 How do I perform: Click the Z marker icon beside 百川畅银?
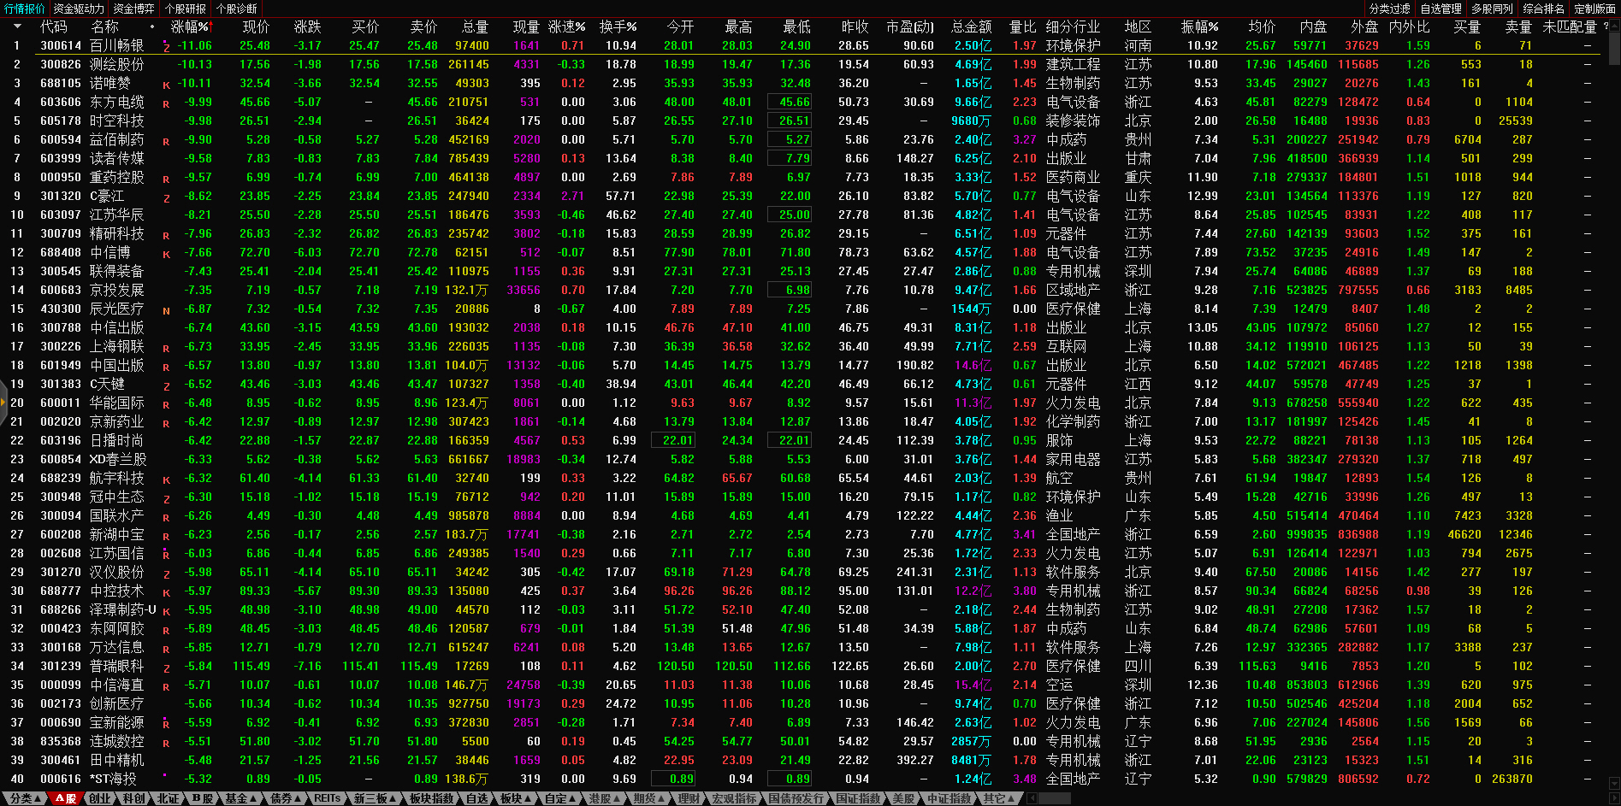pos(166,47)
